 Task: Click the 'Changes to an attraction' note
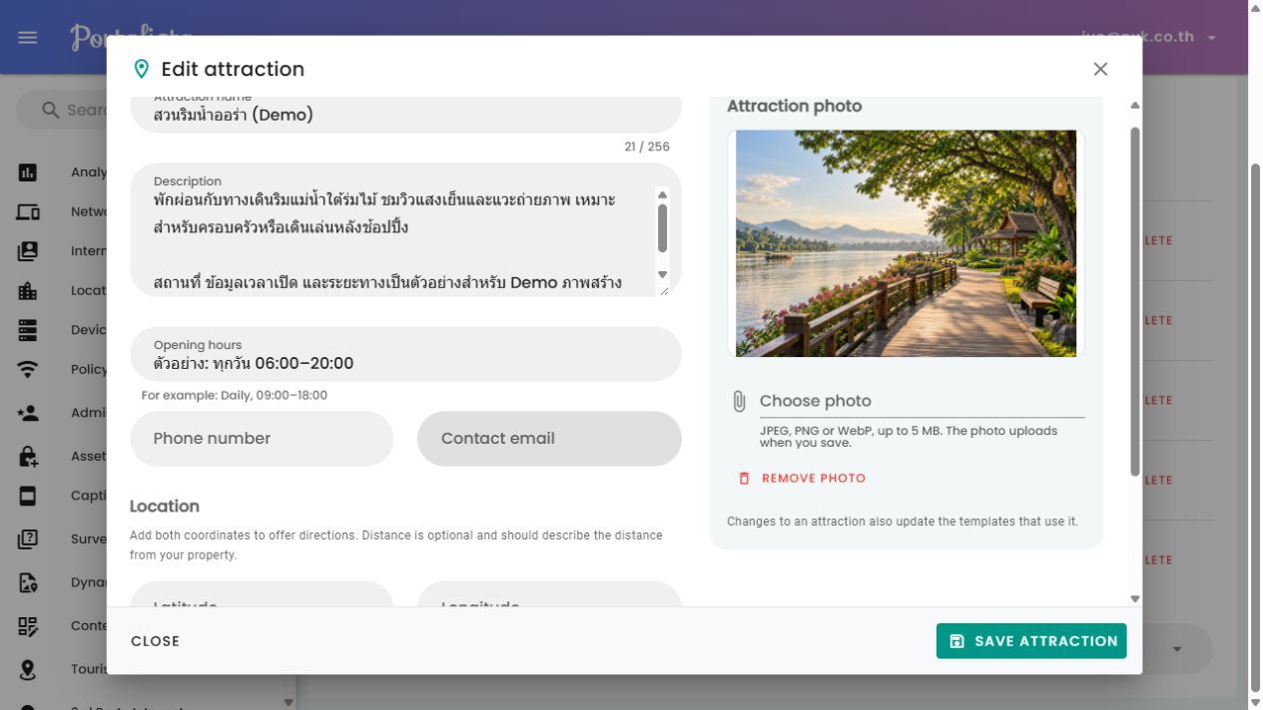point(903,522)
